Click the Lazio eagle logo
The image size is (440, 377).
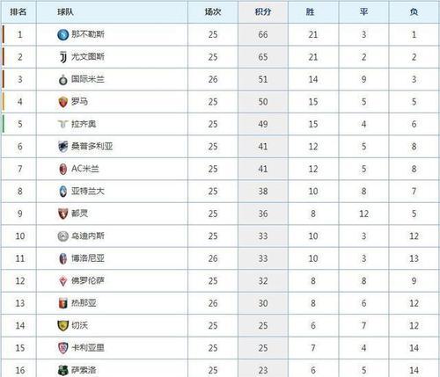62,124
